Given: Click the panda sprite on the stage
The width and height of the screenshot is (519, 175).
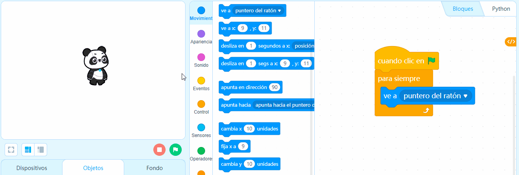Looking at the screenshot, I should click(x=95, y=66).
